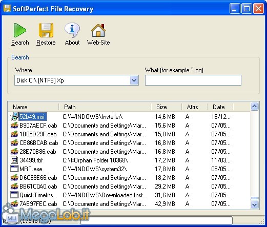Image resolution: width=267 pixels, height=227 pixels.
Task: Select the file named 52b49.msi
Action: click(x=32, y=117)
